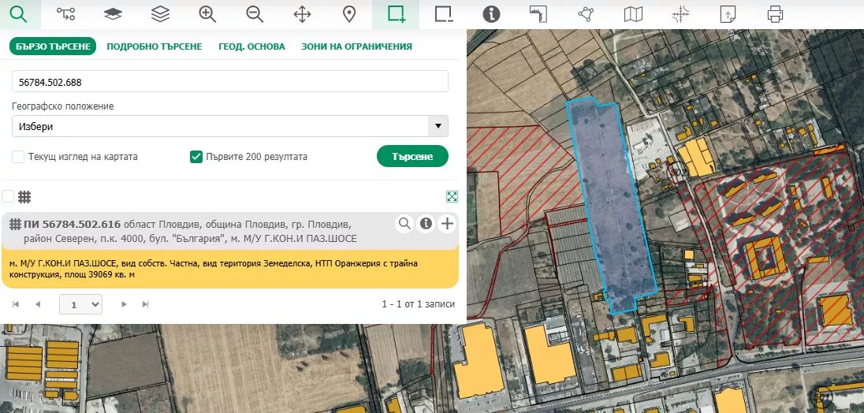This screenshot has height=413, width=864.
Task: Go to next results page arrow
Action: pyautogui.click(x=124, y=304)
